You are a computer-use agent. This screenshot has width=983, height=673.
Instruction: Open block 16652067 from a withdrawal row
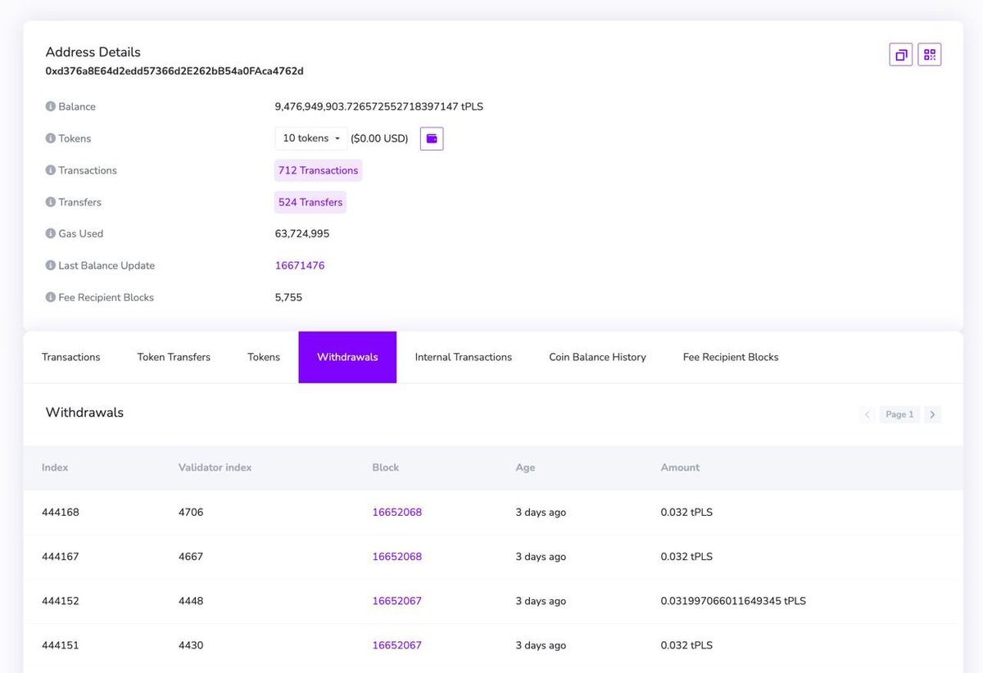[x=396, y=600]
